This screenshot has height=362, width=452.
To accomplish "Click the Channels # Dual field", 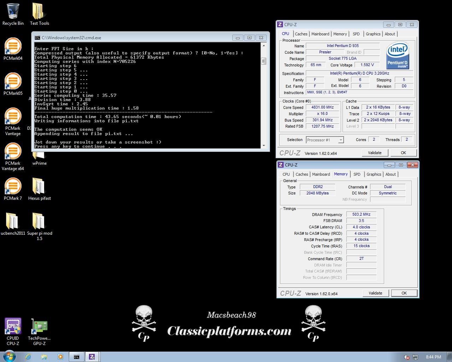I will pos(388,187).
